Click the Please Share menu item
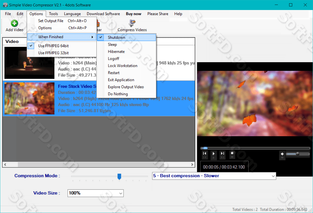The image size is (313, 213). (x=158, y=14)
